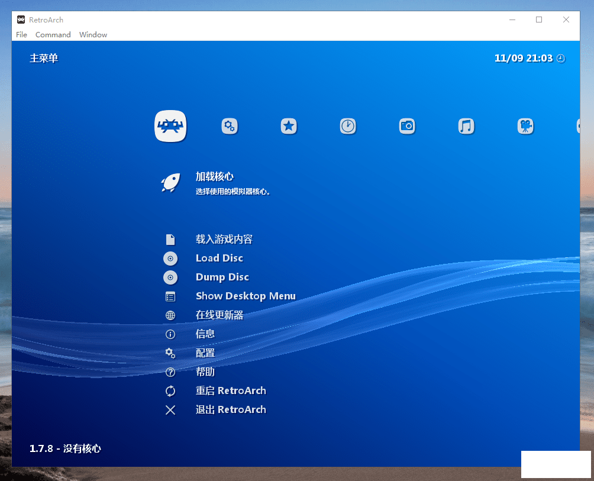Close the RetroArch window

click(566, 20)
